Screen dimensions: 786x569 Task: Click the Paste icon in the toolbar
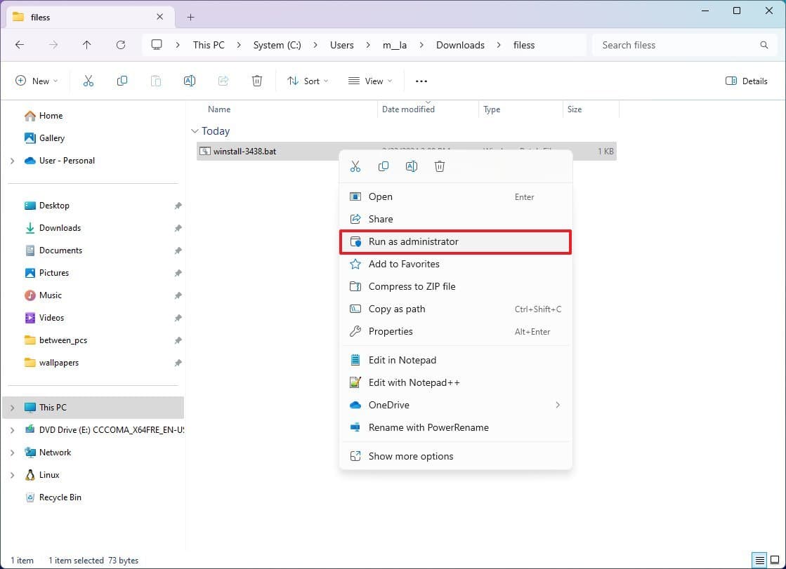tap(155, 81)
